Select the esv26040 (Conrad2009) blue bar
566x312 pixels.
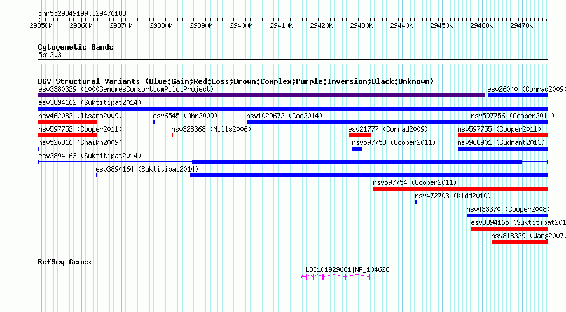coord(518,95)
